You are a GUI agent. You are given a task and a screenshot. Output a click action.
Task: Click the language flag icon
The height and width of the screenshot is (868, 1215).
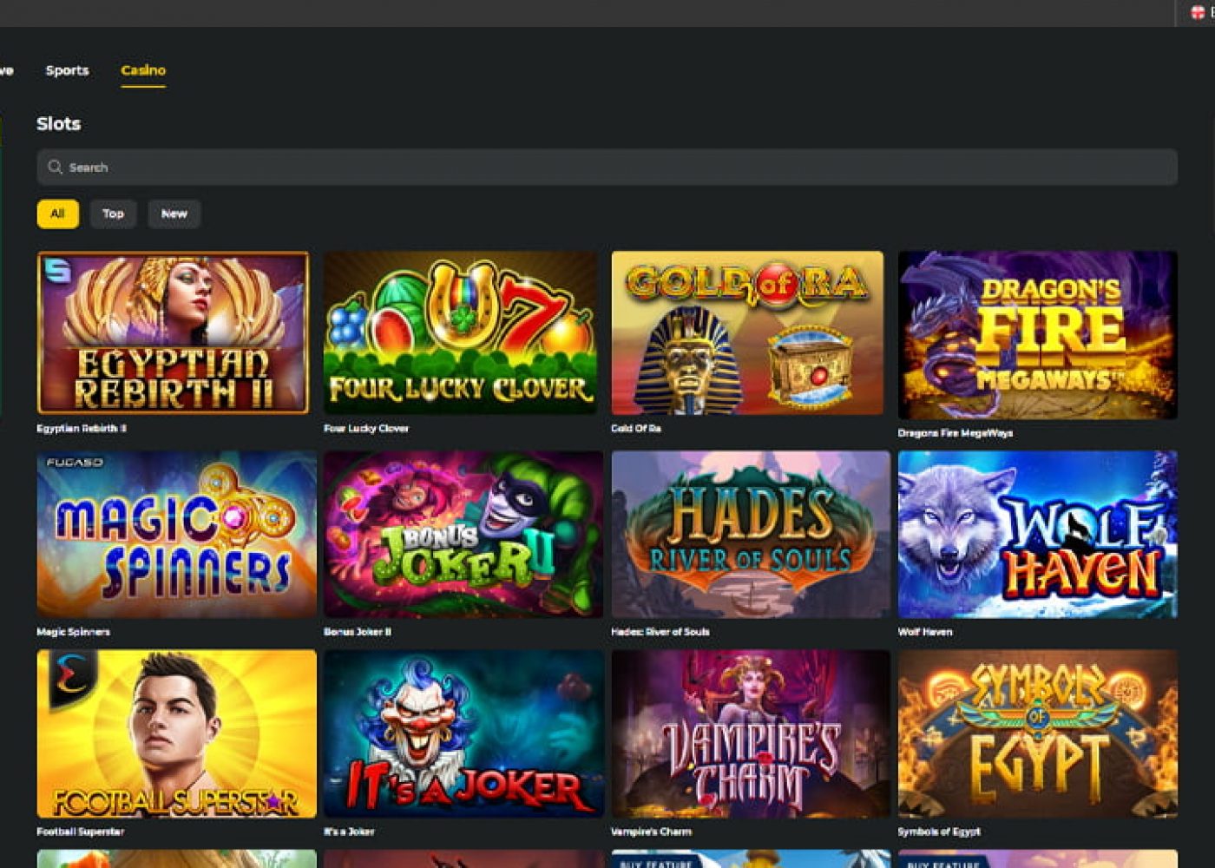(x=1198, y=12)
